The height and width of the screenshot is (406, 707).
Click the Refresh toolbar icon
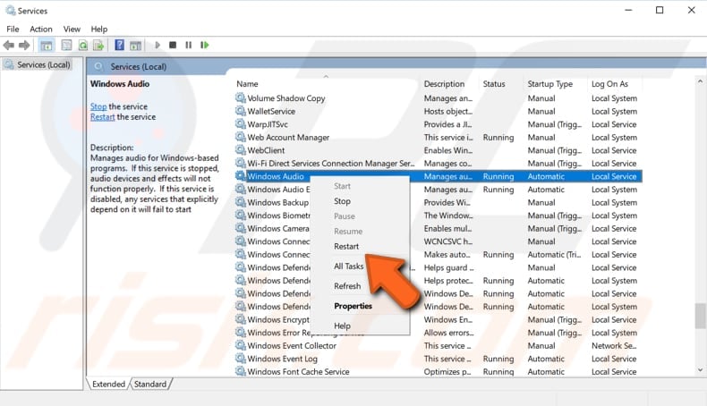click(83, 45)
